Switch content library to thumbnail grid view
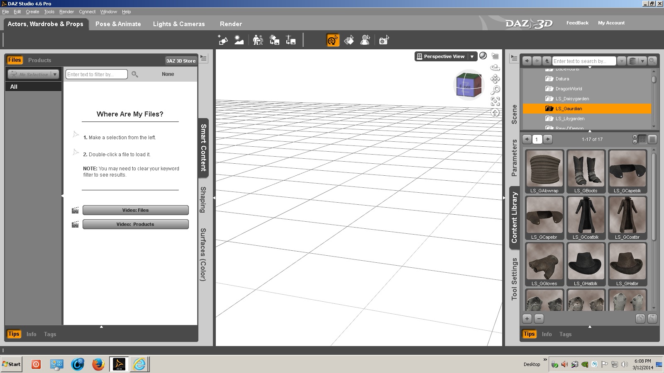Viewport: 664px width, 373px height. (x=642, y=139)
